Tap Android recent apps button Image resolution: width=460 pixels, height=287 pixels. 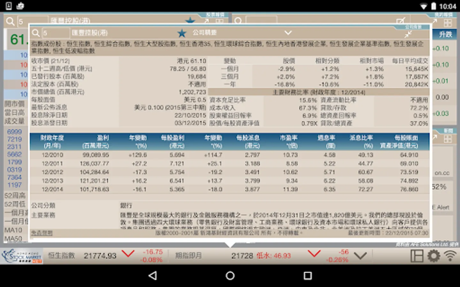(308, 276)
